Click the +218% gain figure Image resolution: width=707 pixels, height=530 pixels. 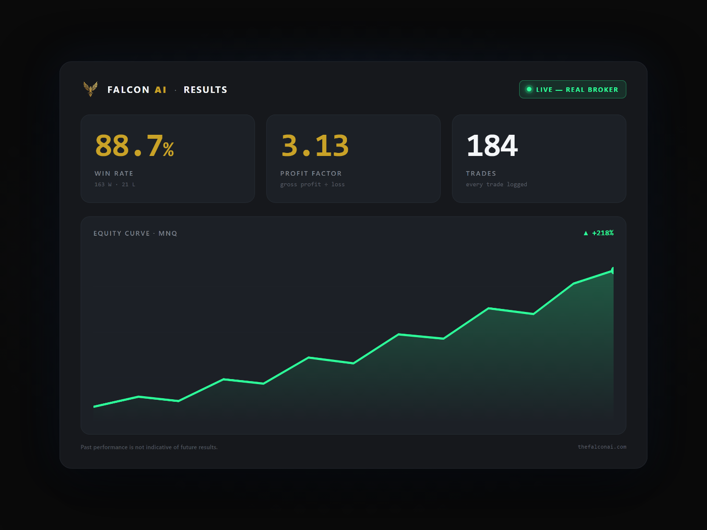click(x=603, y=233)
